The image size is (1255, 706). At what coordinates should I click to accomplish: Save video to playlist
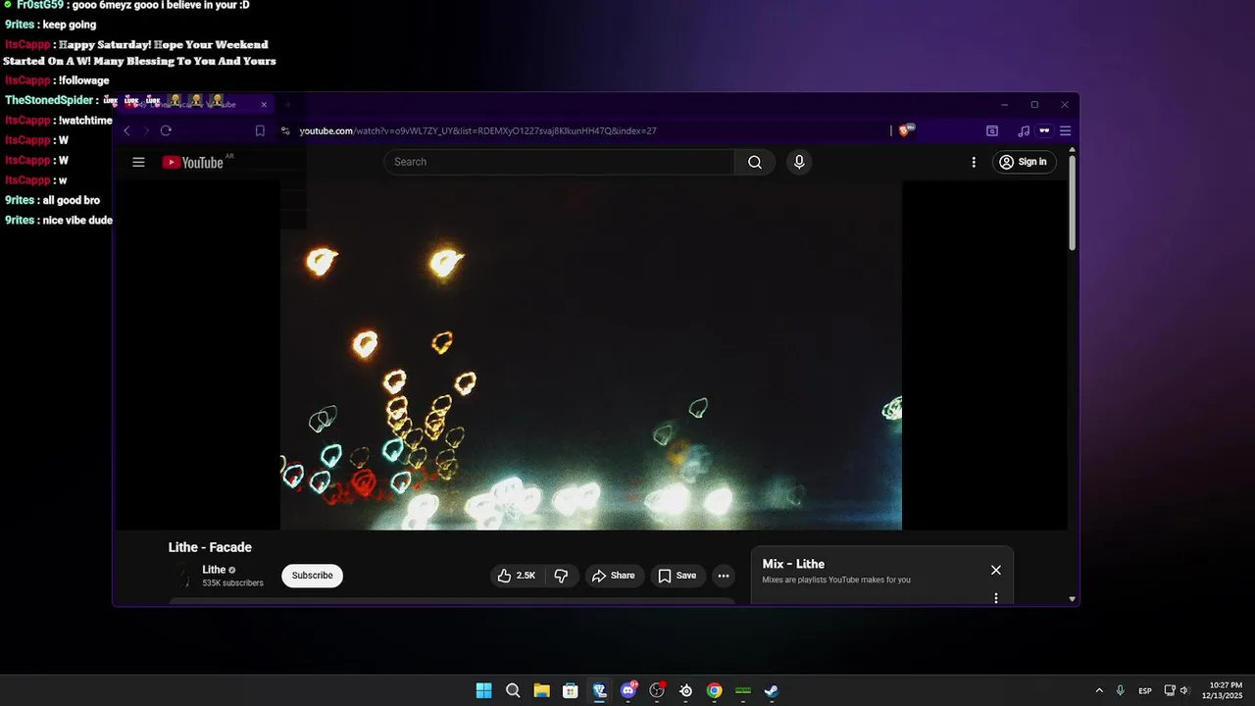point(678,576)
